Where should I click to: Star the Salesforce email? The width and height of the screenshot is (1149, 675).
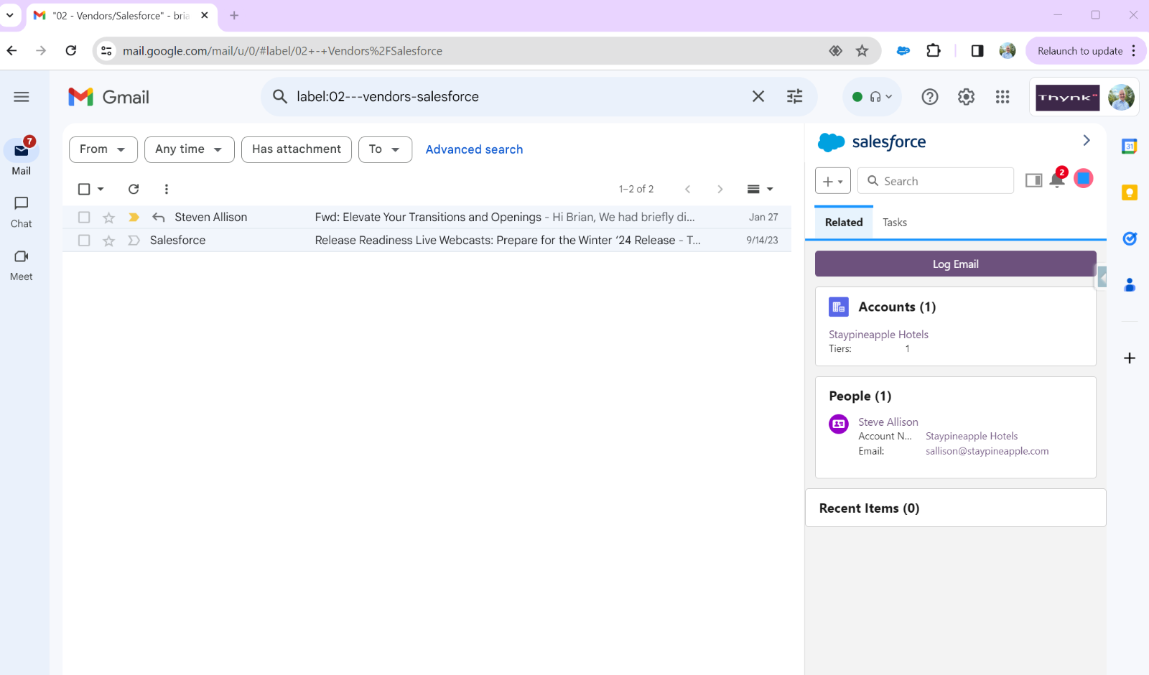[x=109, y=241]
